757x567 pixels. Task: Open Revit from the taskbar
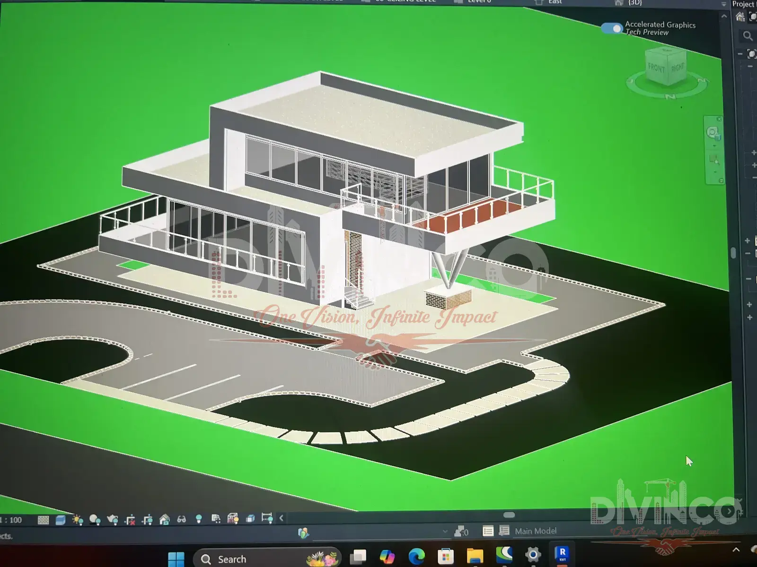tap(562, 554)
